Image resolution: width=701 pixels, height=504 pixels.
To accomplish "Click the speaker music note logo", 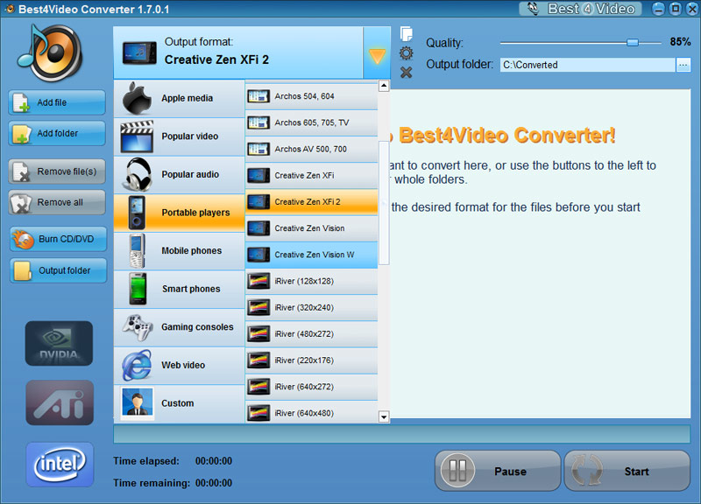I will pyautogui.click(x=50, y=53).
